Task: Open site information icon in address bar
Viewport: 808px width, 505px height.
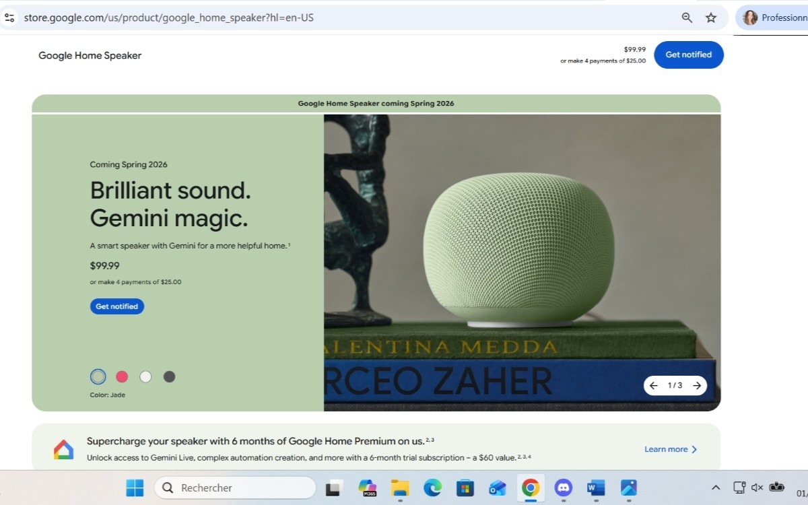Action: (9, 18)
